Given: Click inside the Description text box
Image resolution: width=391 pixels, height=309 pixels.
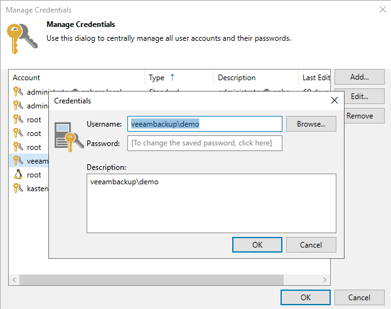Looking at the screenshot, I should tap(212, 204).
